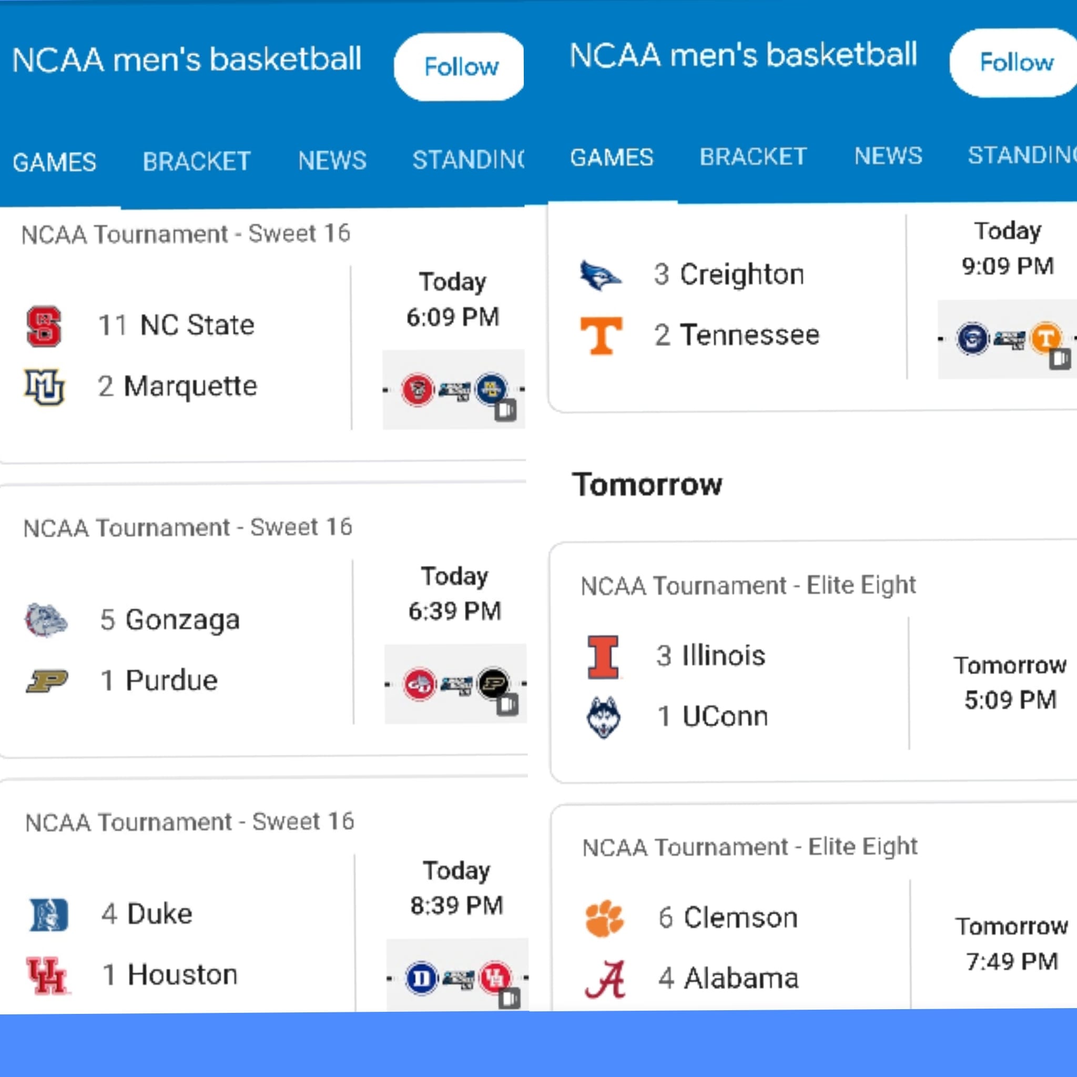Click the Clemson paw logo
Image resolution: width=1077 pixels, height=1077 pixels.
tap(605, 918)
